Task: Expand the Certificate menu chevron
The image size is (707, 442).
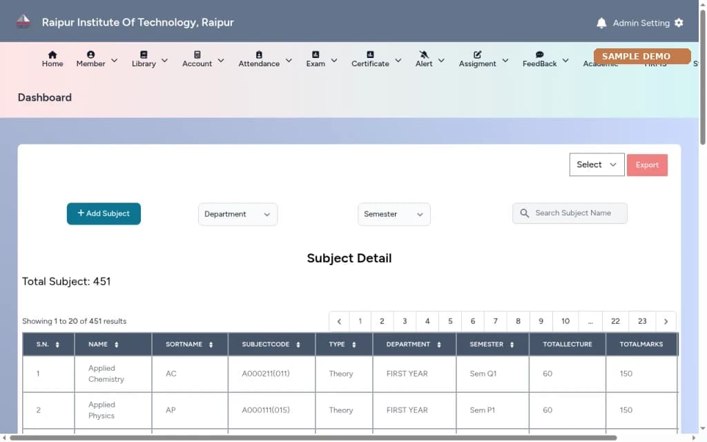Action: click(398, 60)
